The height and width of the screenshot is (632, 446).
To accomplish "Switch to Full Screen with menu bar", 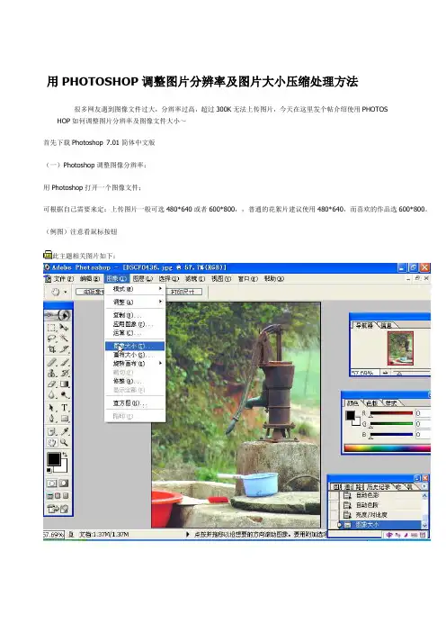I will point(58,496).
